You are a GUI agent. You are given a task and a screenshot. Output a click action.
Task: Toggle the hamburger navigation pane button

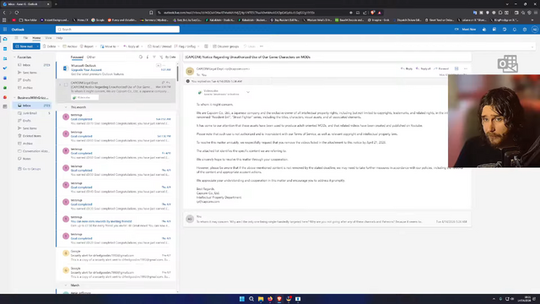coord(16,38)
